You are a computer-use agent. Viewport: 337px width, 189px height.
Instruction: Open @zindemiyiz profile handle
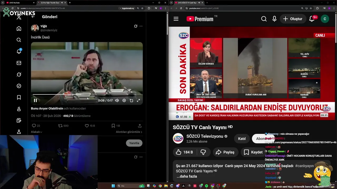(x=49, y=30)
